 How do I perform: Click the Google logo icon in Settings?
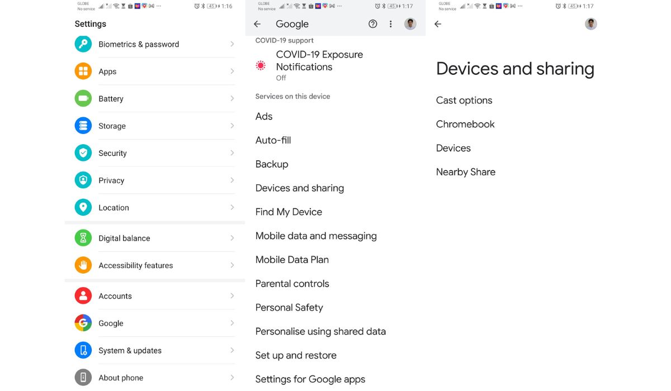pyautogui.click(x=83, y=323)
